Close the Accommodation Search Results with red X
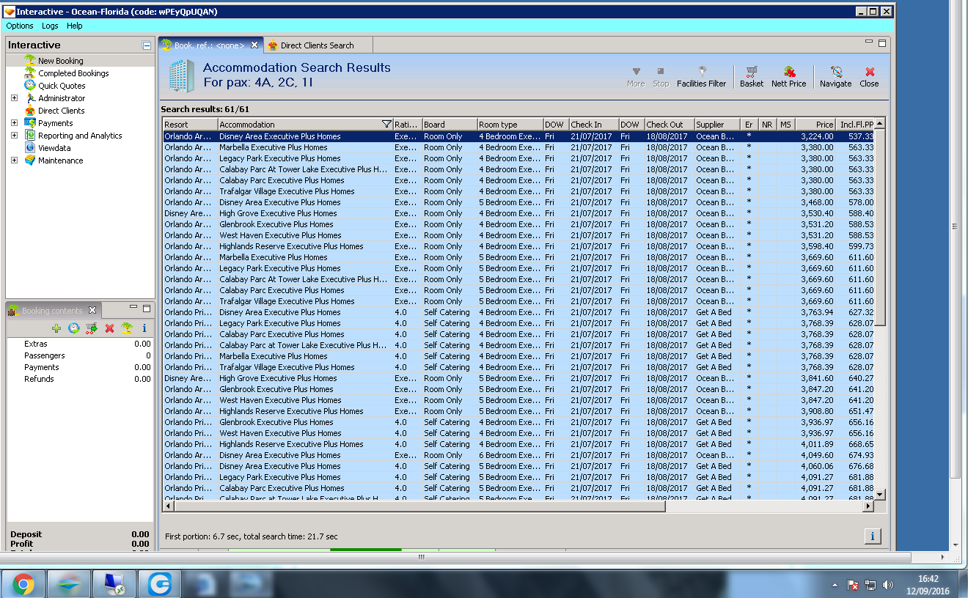 869,76
